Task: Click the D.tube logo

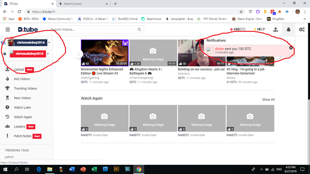Action: (27, 29)
